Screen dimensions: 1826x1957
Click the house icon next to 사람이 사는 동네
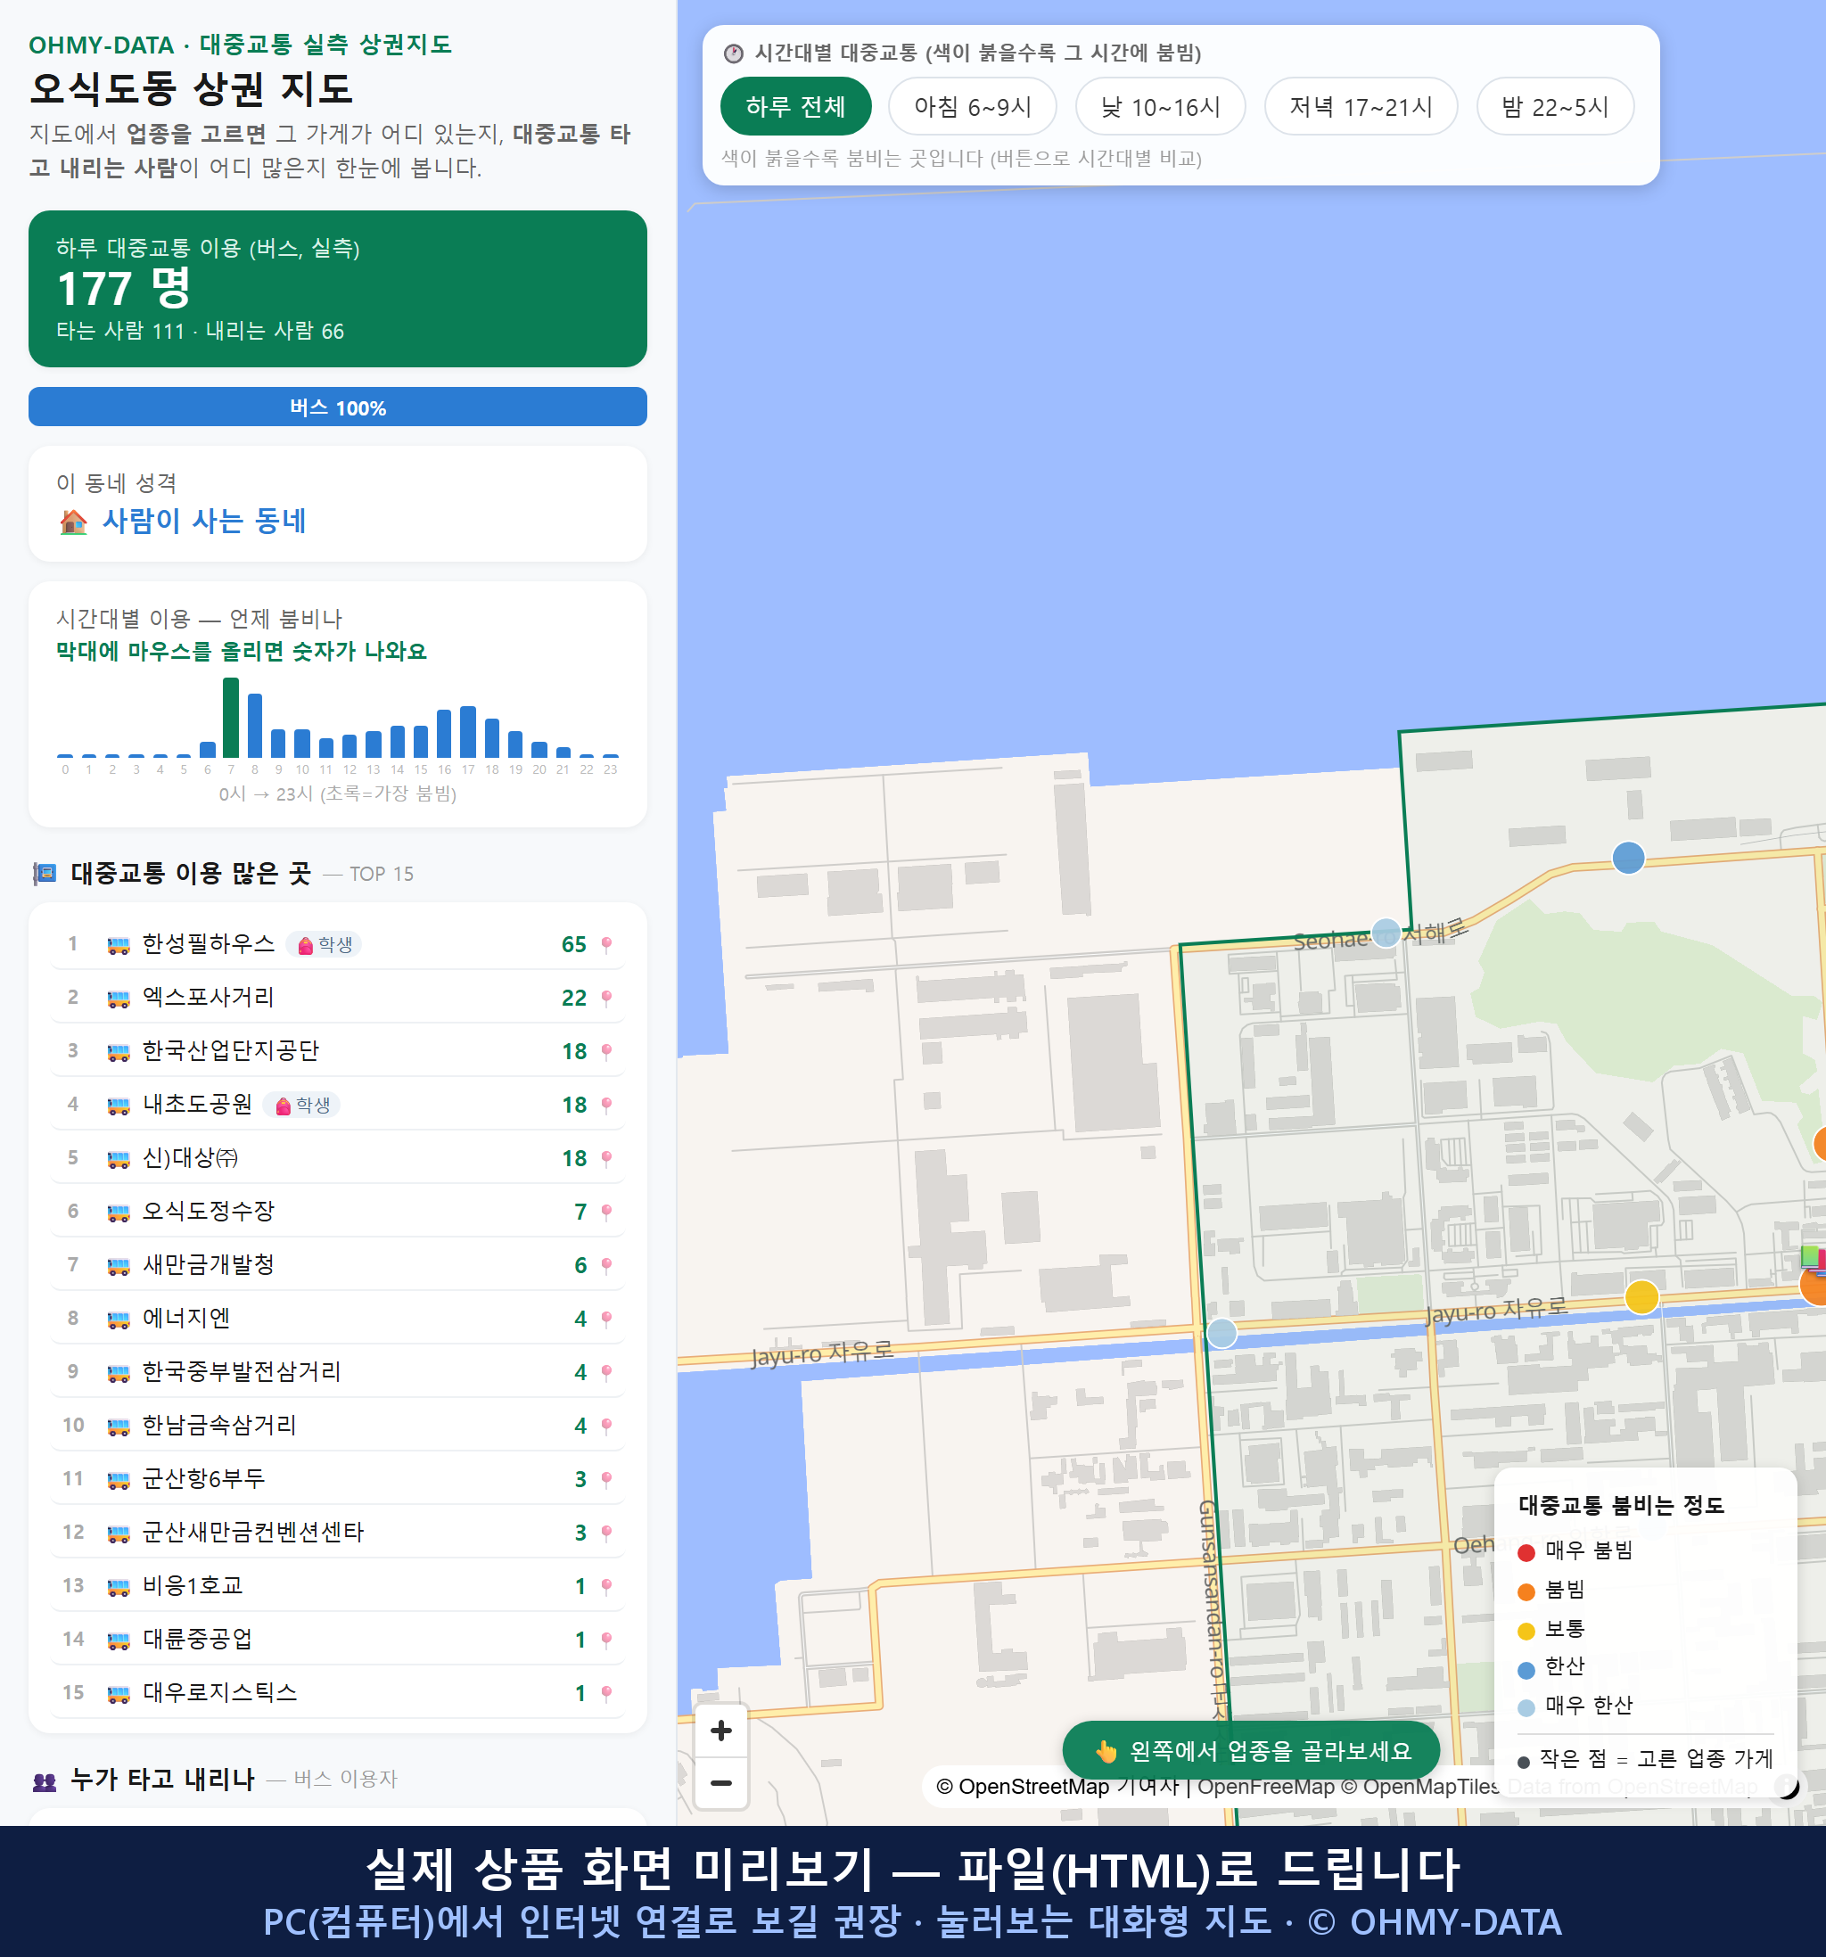tap(73, 522)
